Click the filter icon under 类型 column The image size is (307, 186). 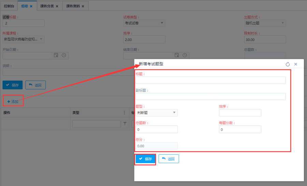pyautogui.click(x=125, y=124)
